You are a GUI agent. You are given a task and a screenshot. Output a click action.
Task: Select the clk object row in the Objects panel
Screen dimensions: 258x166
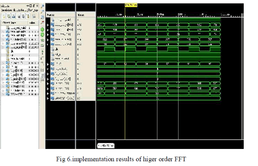[12, 51]
